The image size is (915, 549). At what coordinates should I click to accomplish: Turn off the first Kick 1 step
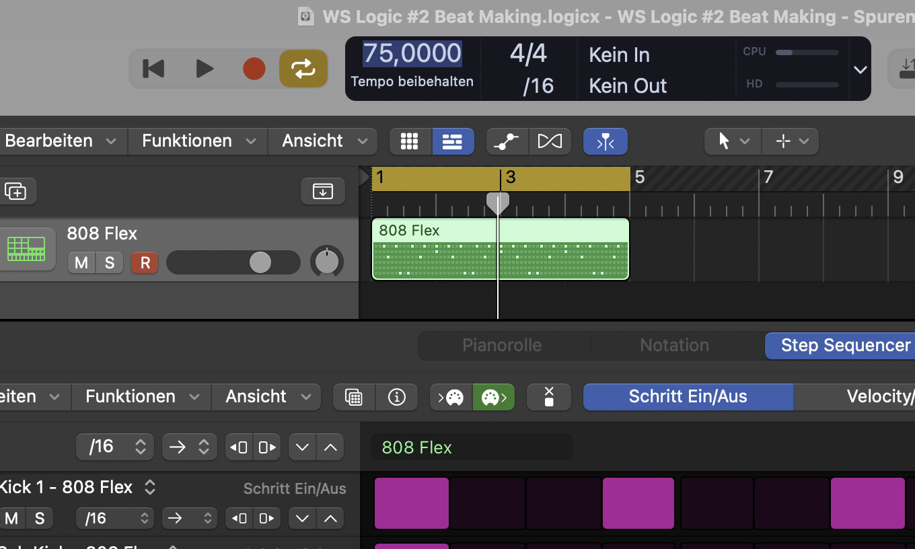pyautogui.click(x=412, y=503)
